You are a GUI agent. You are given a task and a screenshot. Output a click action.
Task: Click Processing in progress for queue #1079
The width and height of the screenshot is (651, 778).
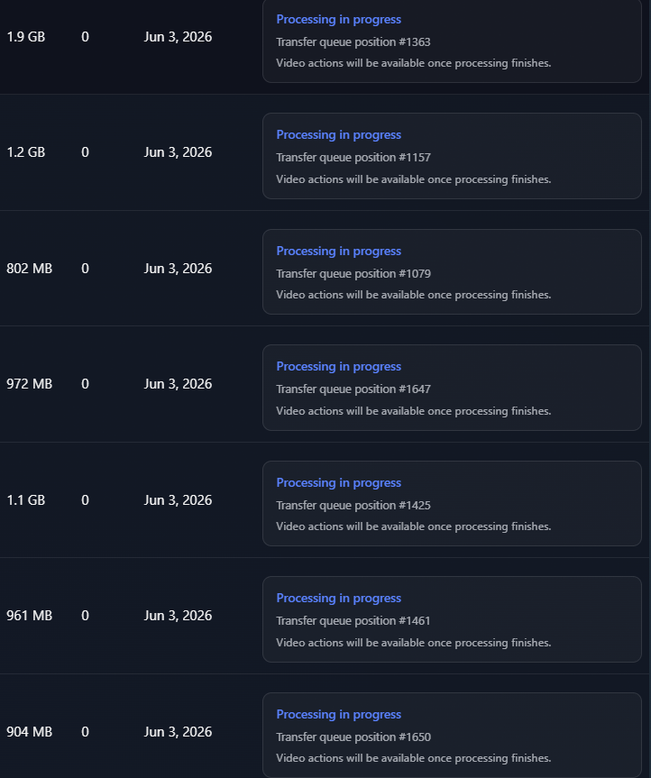pyautogui.click(x=338, y=251)
